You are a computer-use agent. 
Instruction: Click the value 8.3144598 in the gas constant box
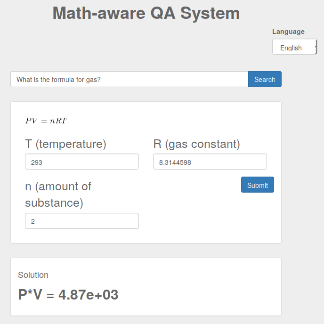click(175, 162)
